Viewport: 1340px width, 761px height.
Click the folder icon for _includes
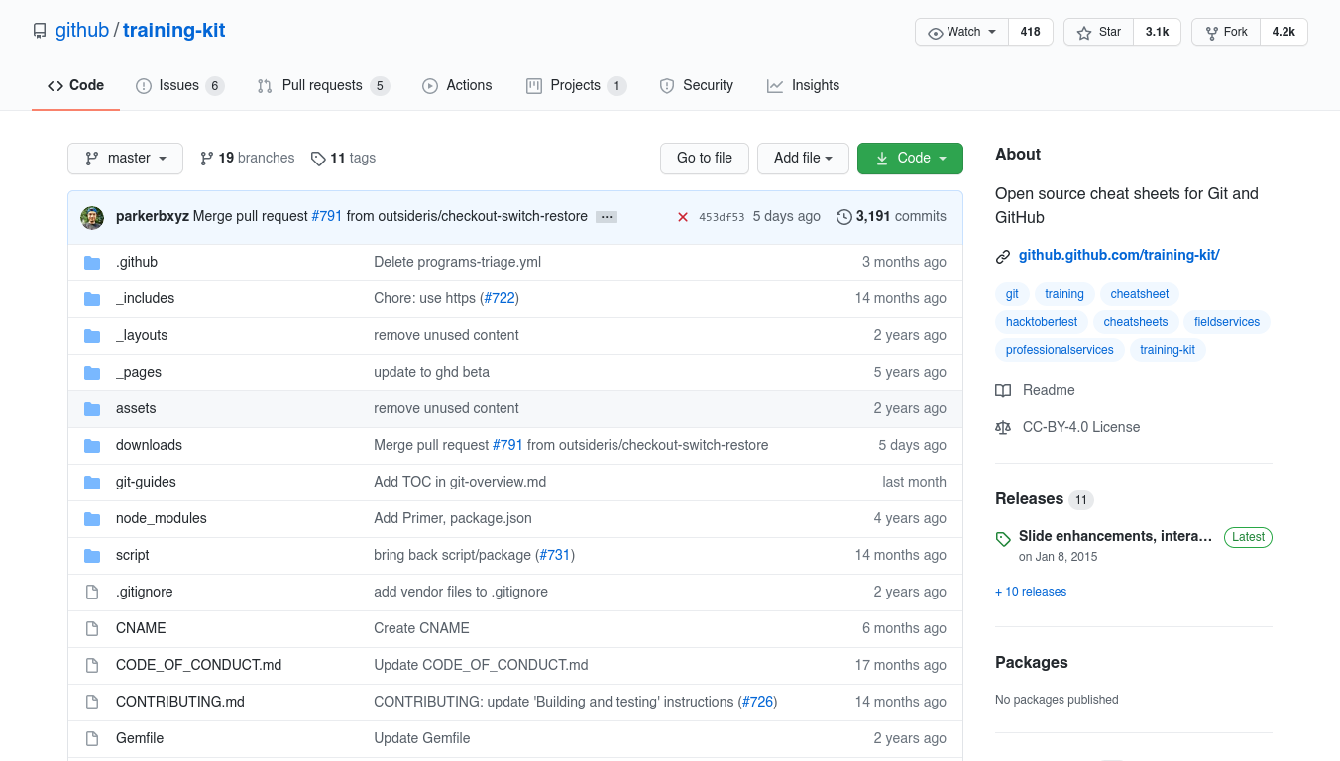(x=92, y=298)
